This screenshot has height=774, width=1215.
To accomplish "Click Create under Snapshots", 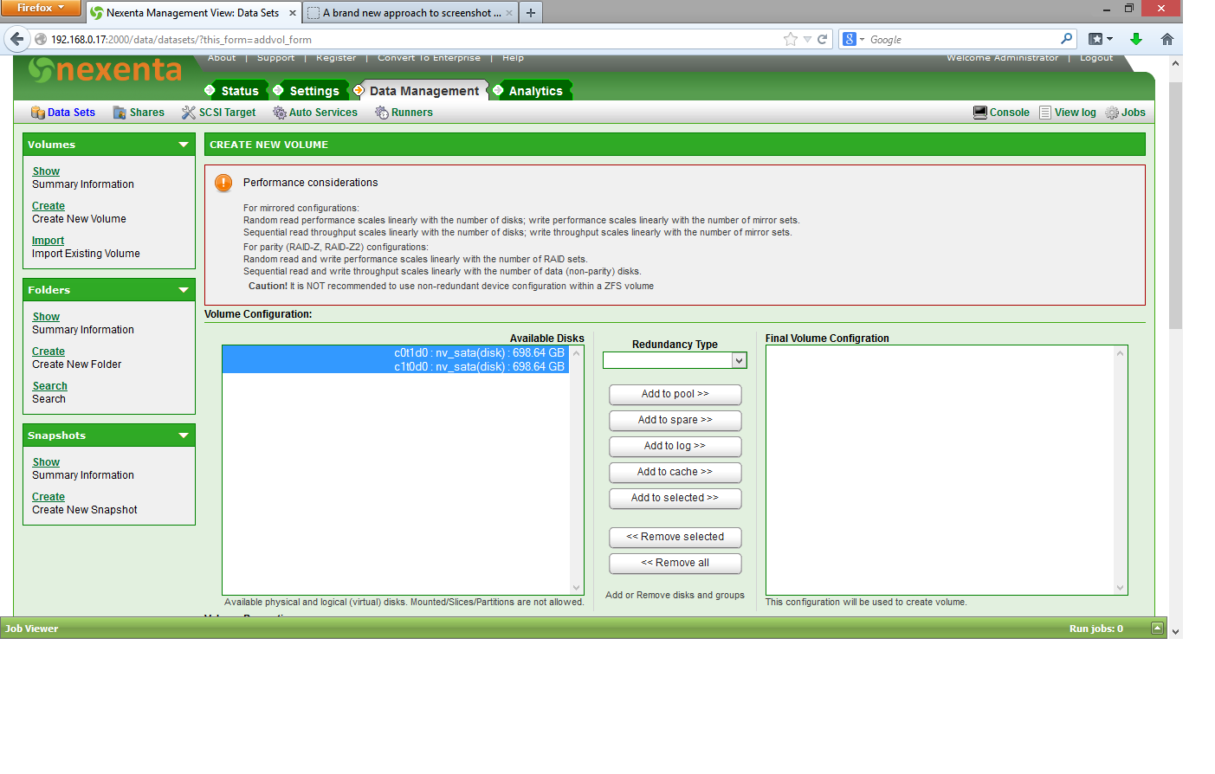I will pos(48,497).
